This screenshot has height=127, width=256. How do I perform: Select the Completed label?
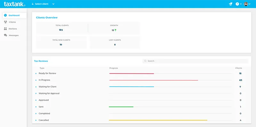pos(44,114)
